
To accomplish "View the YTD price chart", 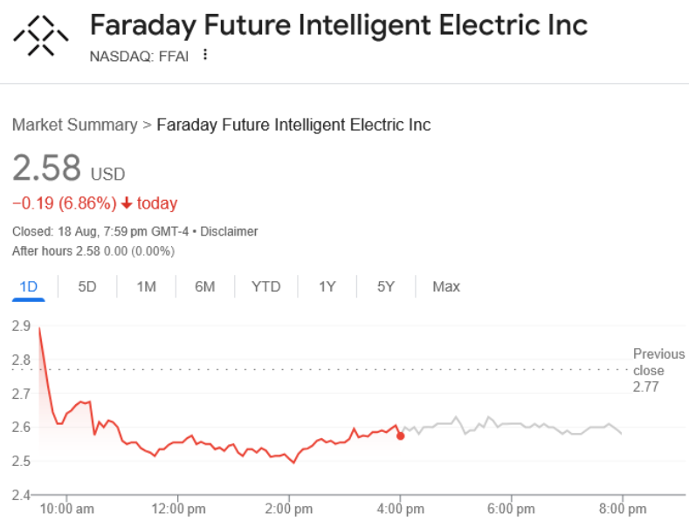I will (x=265, y=286).
